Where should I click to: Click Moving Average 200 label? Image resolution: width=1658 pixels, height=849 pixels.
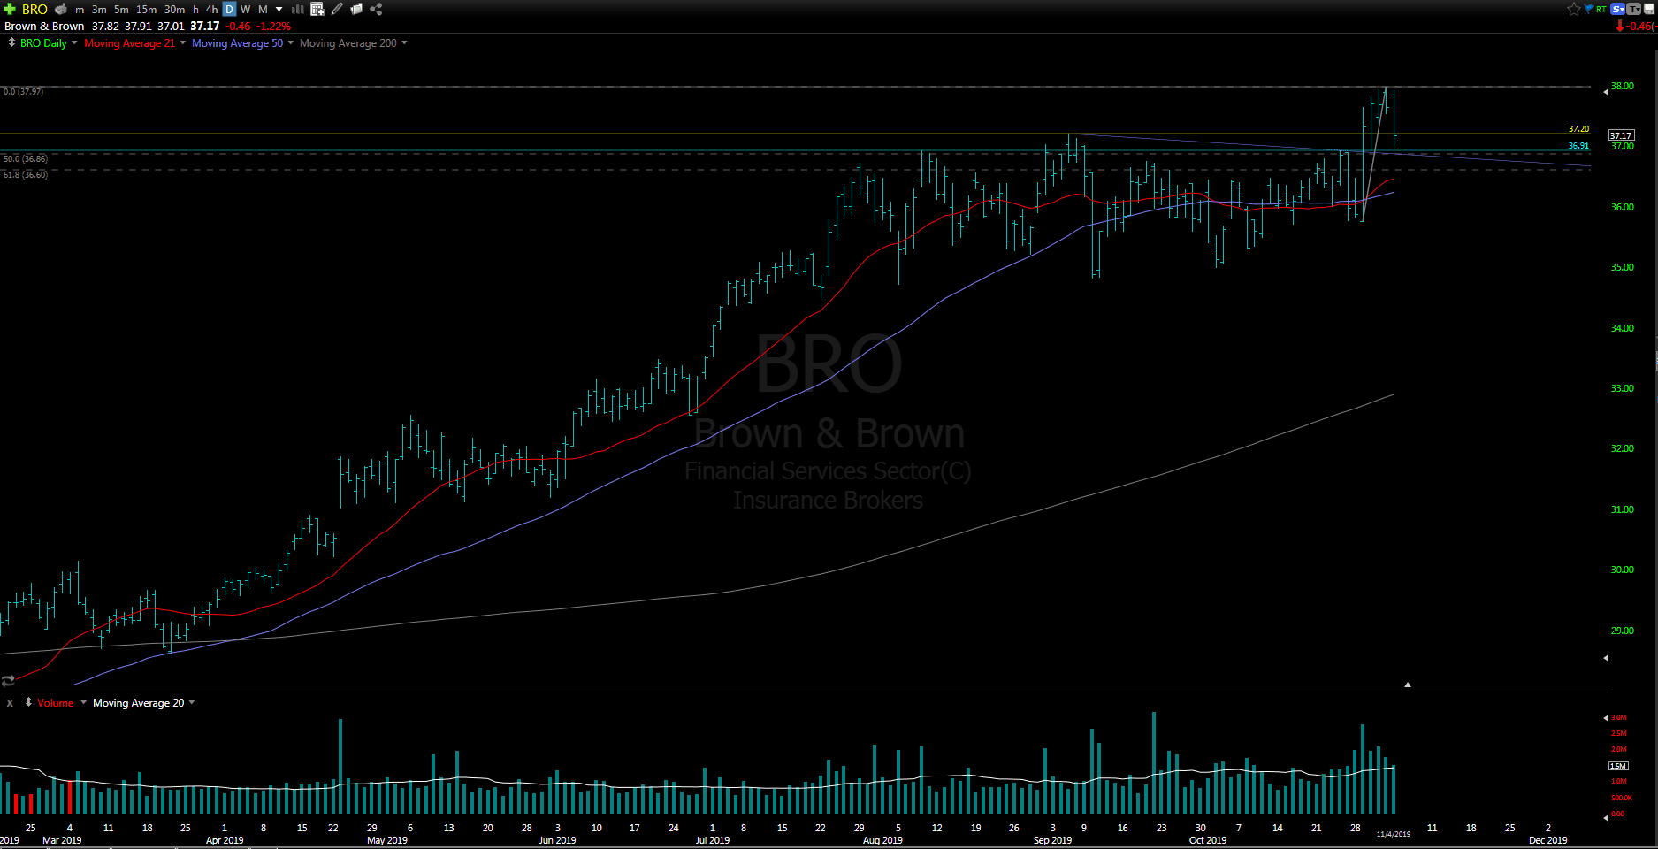click(x=348, y=43)
